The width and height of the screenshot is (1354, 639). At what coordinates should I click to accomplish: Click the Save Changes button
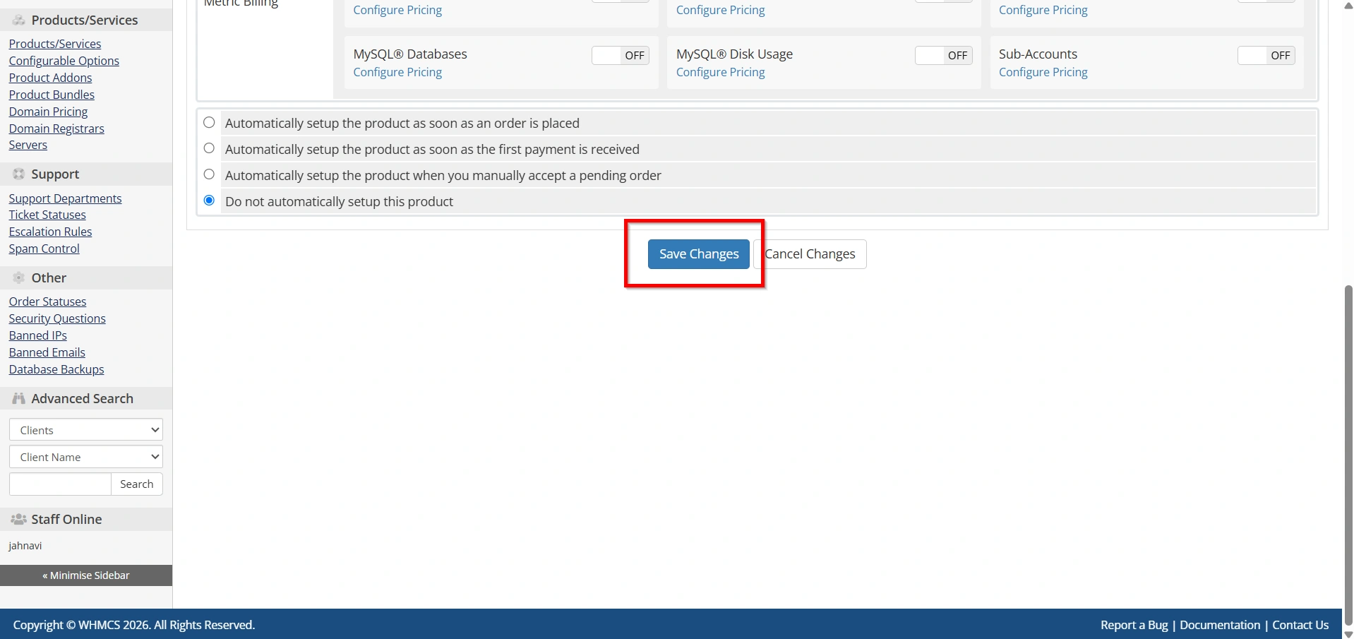pos(699,254)
